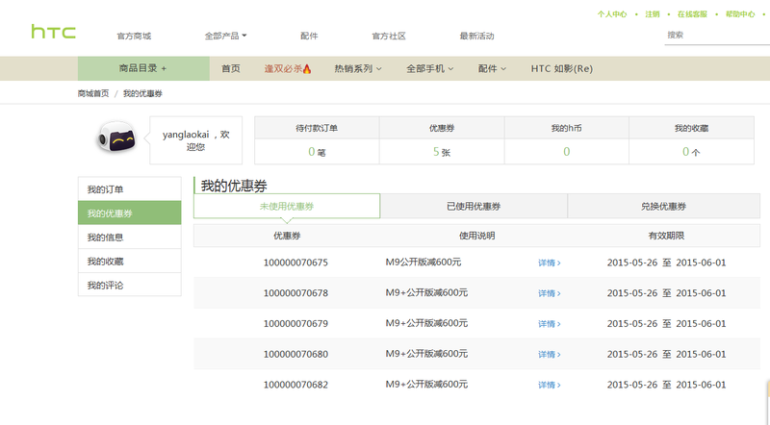Click 有效期限 column header
The image size is (770, 425).
tap(666, 236)
